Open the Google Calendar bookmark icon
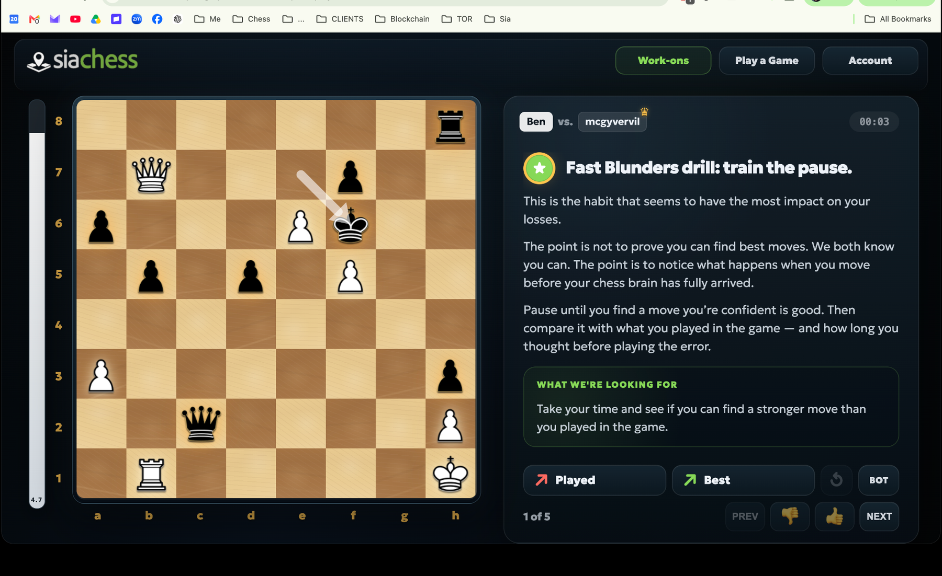This screenshot has width=942, height=576. click(x=14, y=19)
